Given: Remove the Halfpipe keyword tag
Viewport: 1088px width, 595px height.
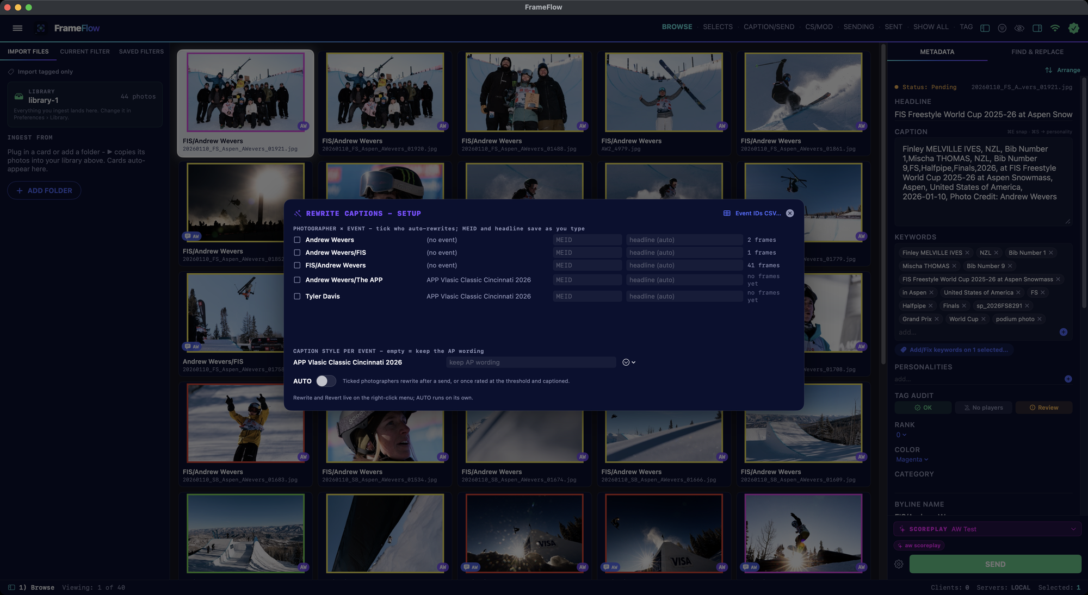Looking at the screenshot, I should (931, 306).
